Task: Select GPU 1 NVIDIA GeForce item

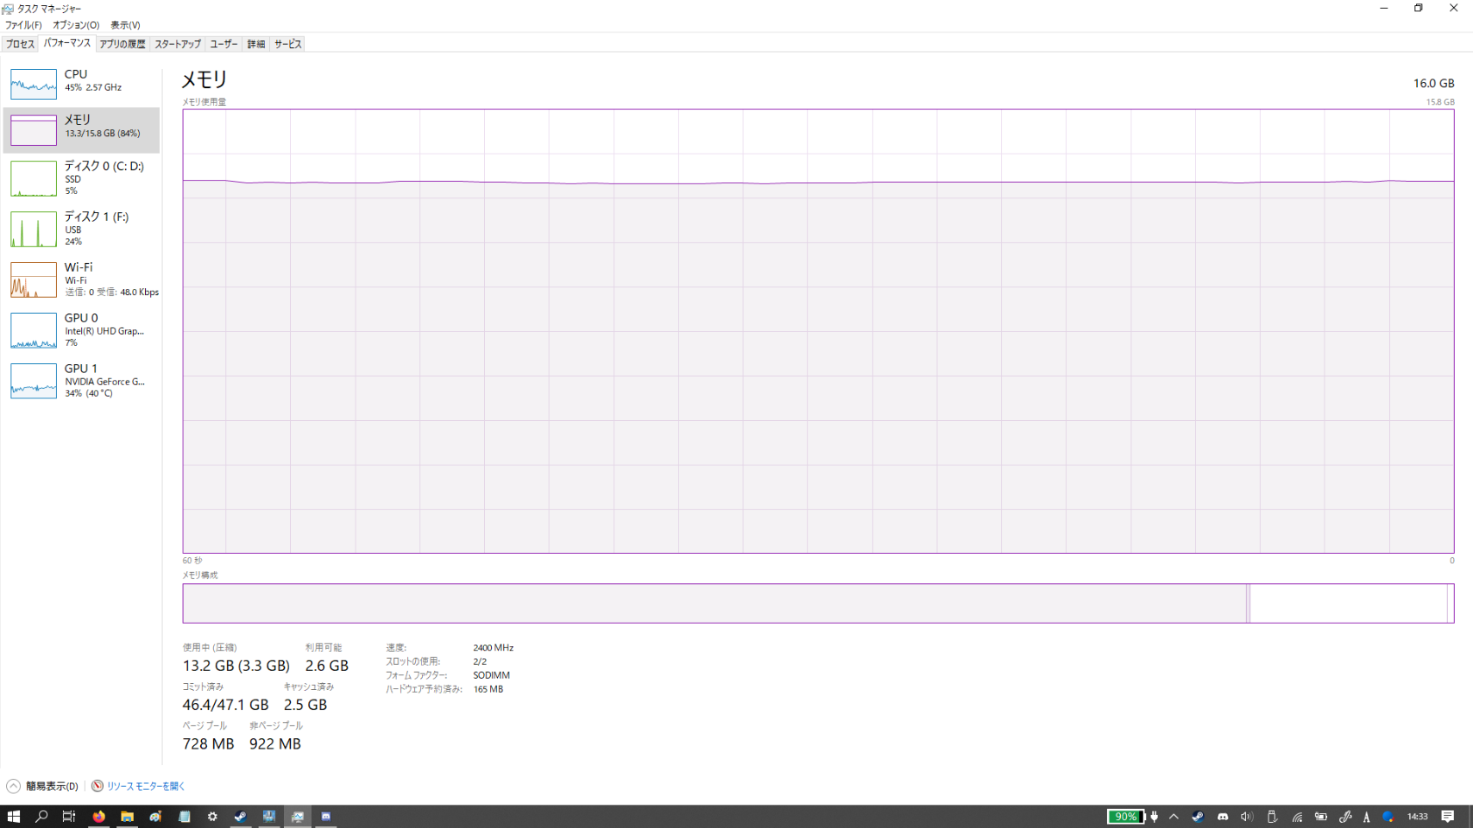Action: click(x=81, y=380)
